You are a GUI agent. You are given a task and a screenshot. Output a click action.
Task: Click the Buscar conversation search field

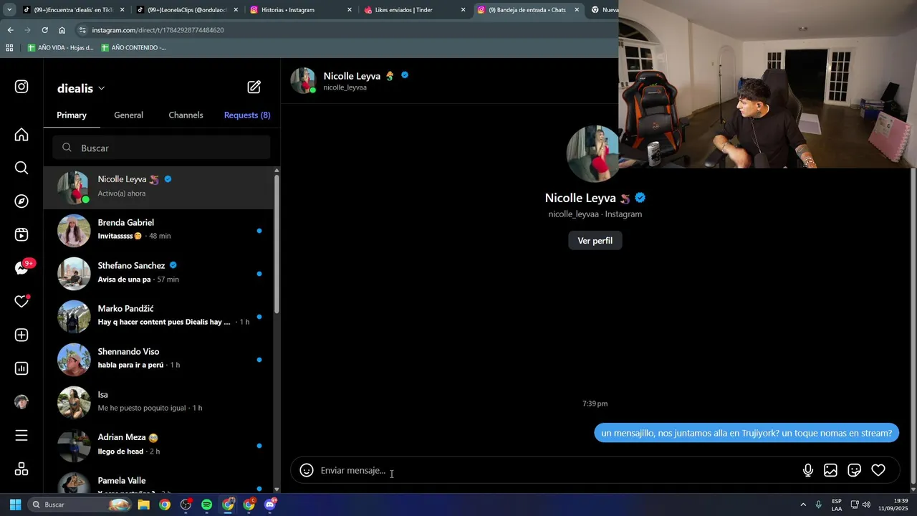pyautogui.click(x=161, y=148)
